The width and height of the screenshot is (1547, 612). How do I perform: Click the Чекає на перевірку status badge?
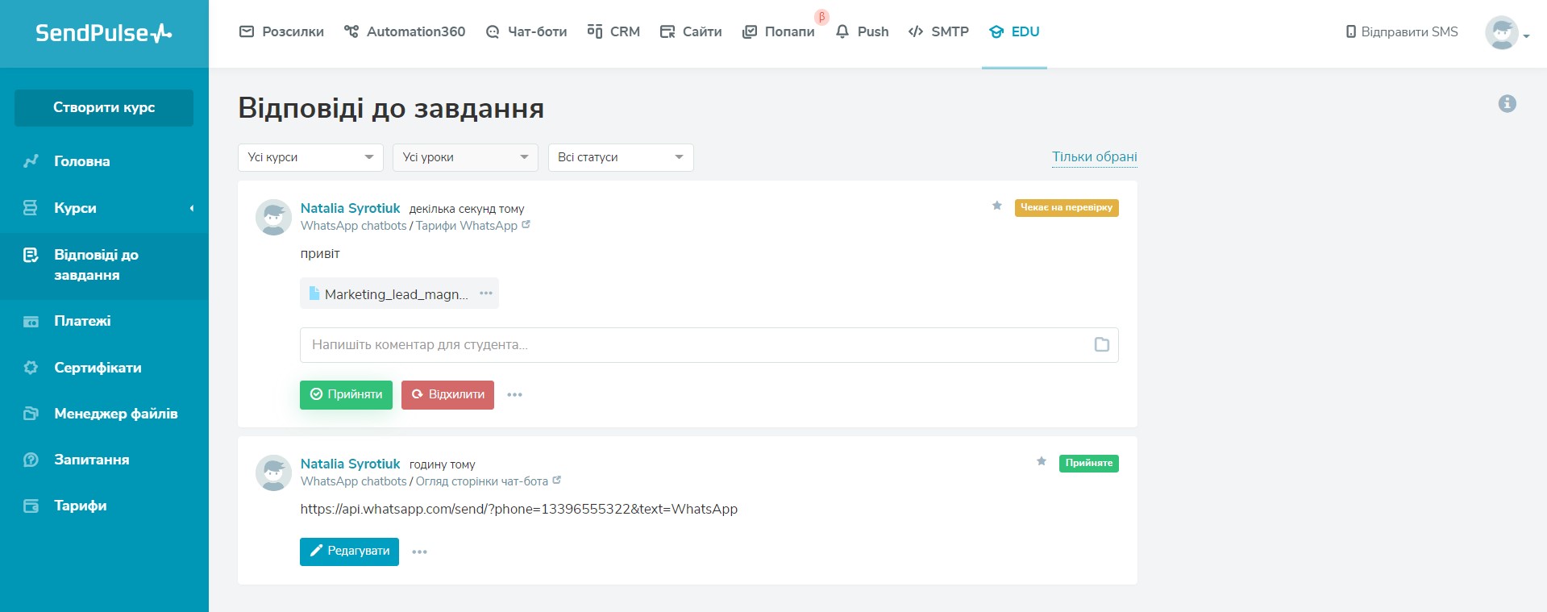click(1067, 208)
